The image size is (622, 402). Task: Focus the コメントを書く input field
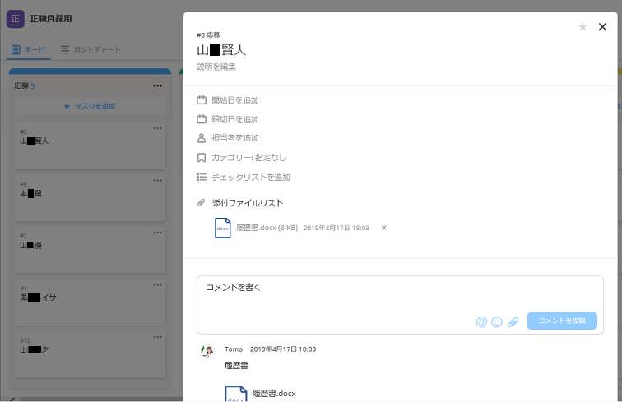tap(400, 304)
